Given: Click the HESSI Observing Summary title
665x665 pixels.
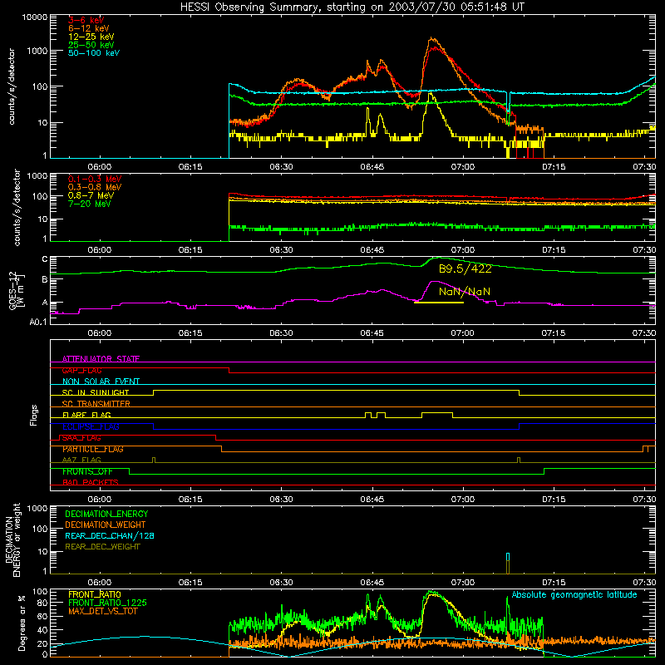Looking at the screenshot, I should point(352,7).
